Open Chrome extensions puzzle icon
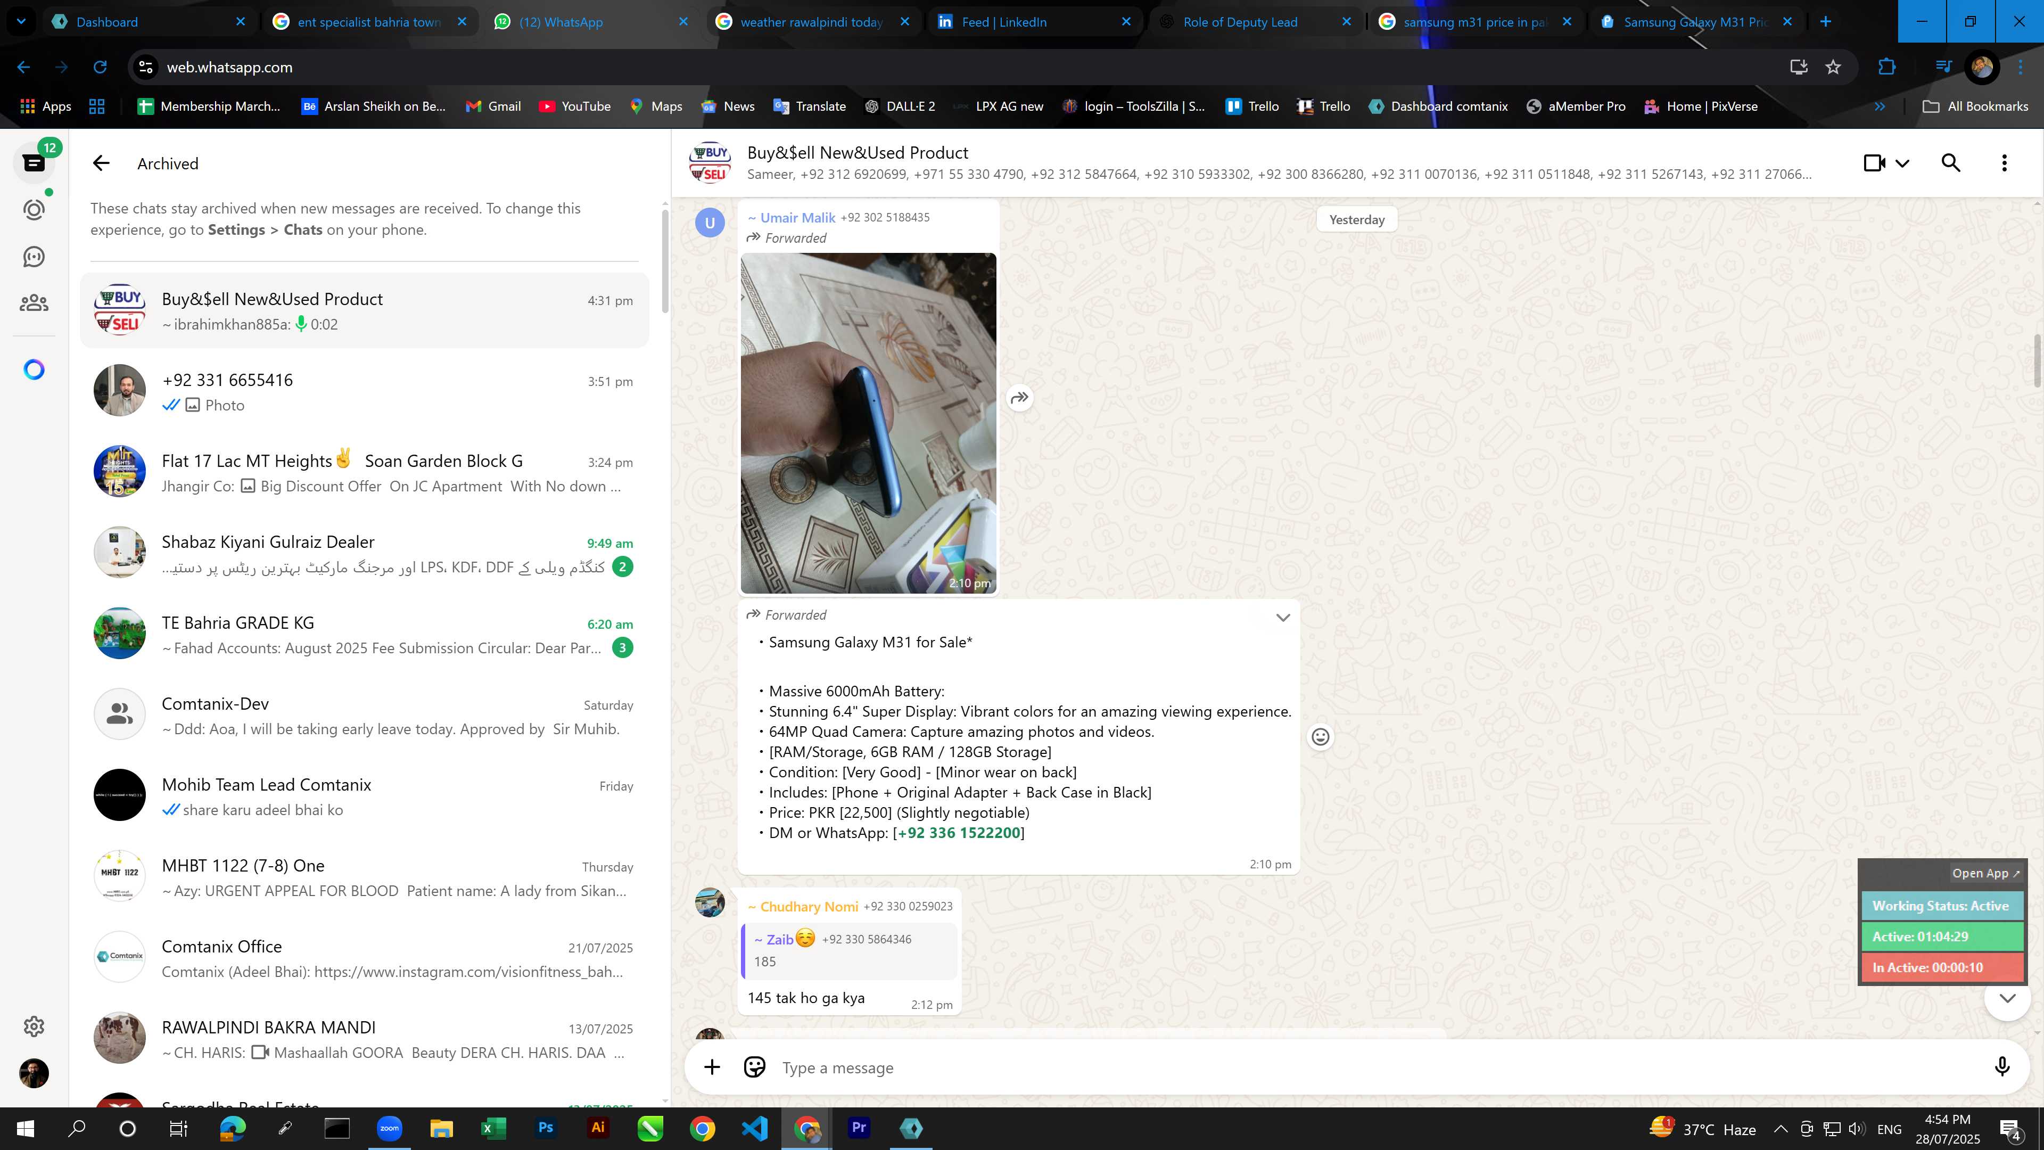 pyautogui.click(x=1886, y=68)
